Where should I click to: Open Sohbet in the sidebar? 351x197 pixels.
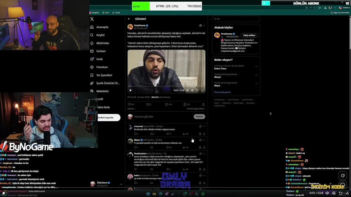click(x=98, y=51)
